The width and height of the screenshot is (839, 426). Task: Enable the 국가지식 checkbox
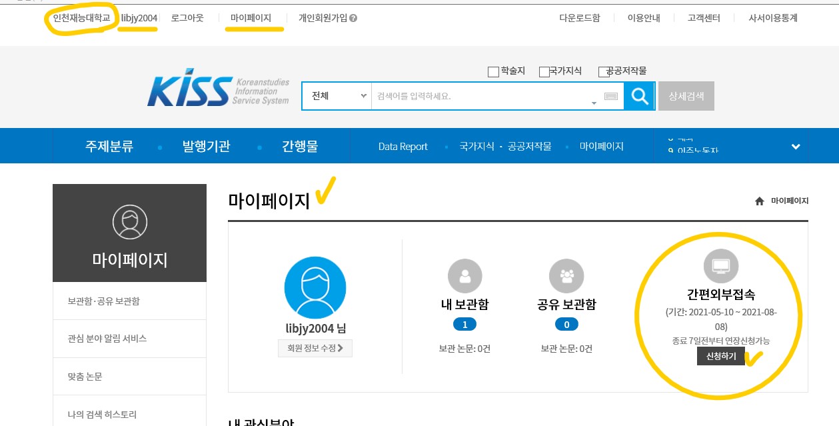coord(544,72)
